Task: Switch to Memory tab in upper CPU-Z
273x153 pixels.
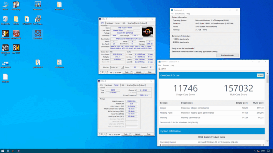Action: point(117,23)
